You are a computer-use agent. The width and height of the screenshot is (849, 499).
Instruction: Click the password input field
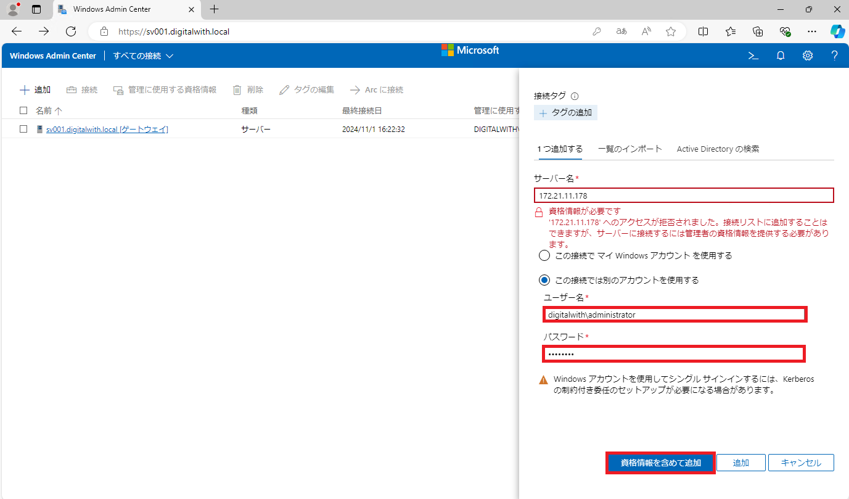coord(674,354)
